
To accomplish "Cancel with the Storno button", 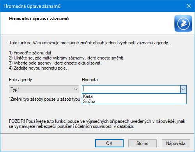I will 142,143.
